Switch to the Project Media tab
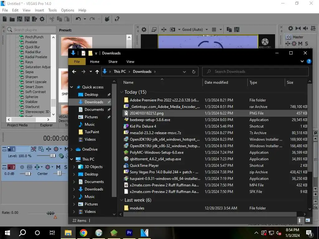 (x=17, y=125)
